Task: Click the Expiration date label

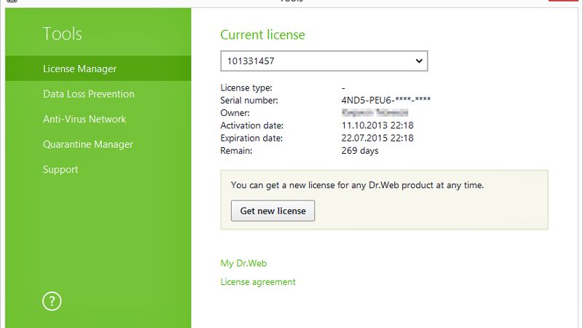Action: [251, 138]
